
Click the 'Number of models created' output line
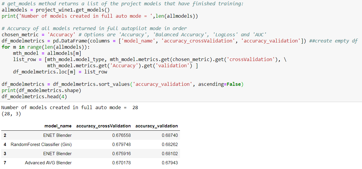70,108
